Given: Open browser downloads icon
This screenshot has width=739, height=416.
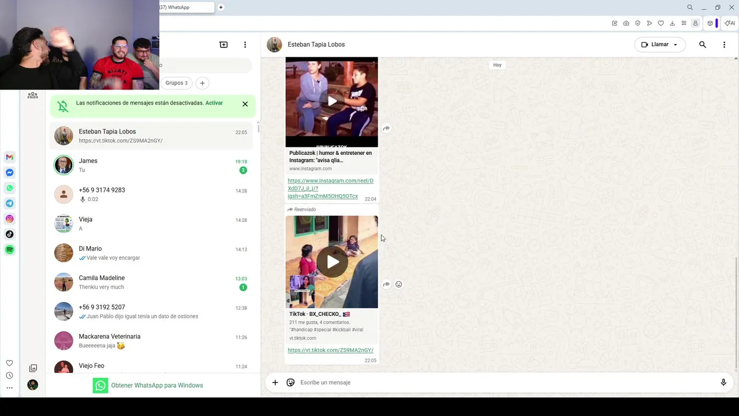Looking at the screenshot, I should 672,23.
